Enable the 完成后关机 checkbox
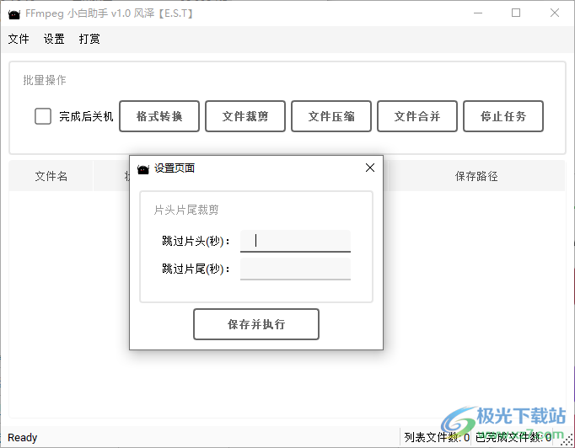Screen dimensions: 575x448 43,116
